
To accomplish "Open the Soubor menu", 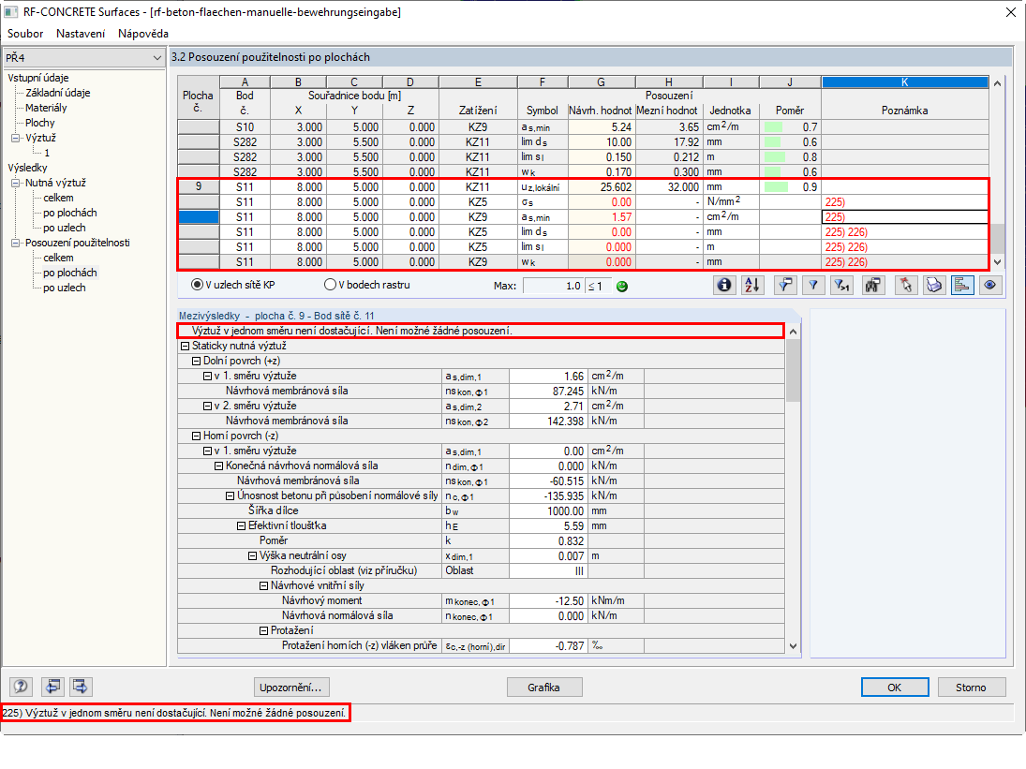I will (x=25, y=34).
